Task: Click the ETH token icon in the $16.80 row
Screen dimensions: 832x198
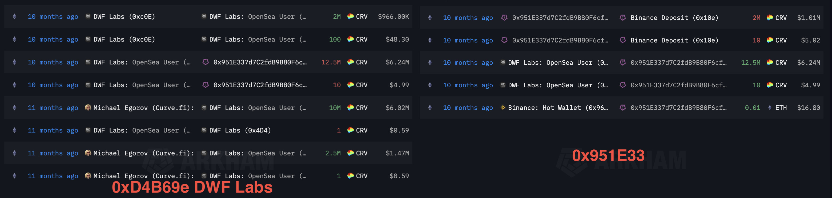Action: point(770,108)
